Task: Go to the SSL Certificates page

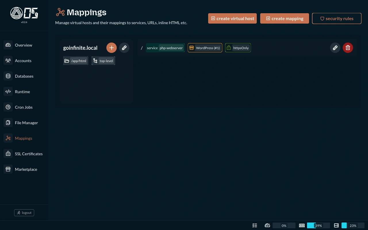Action: 28,154
